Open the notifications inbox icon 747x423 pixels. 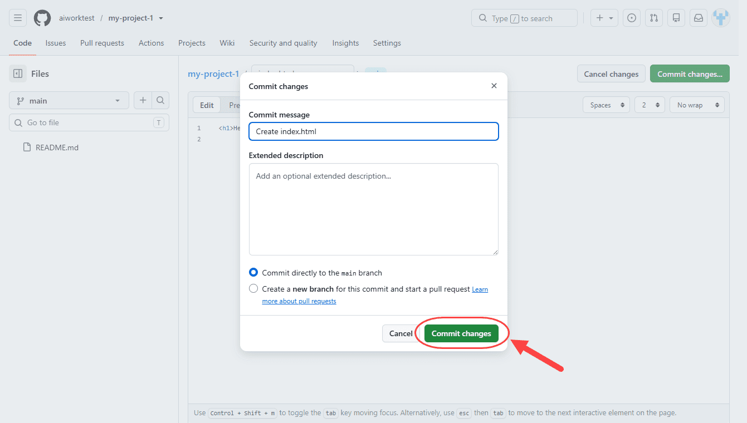[x=699, y=18]
